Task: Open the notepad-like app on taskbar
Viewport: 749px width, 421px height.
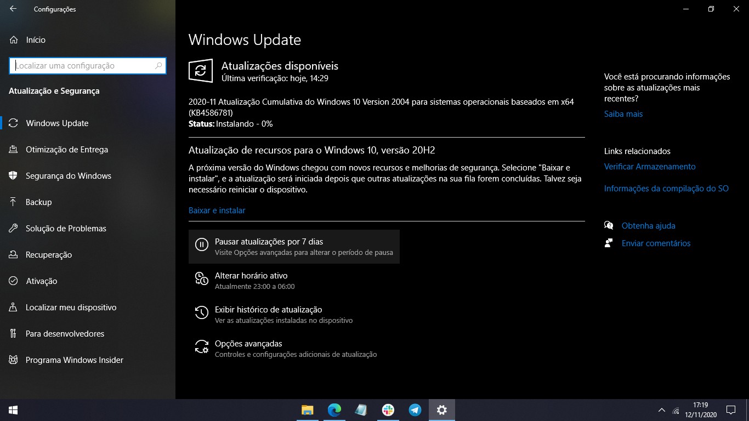Action: point(361,410)
